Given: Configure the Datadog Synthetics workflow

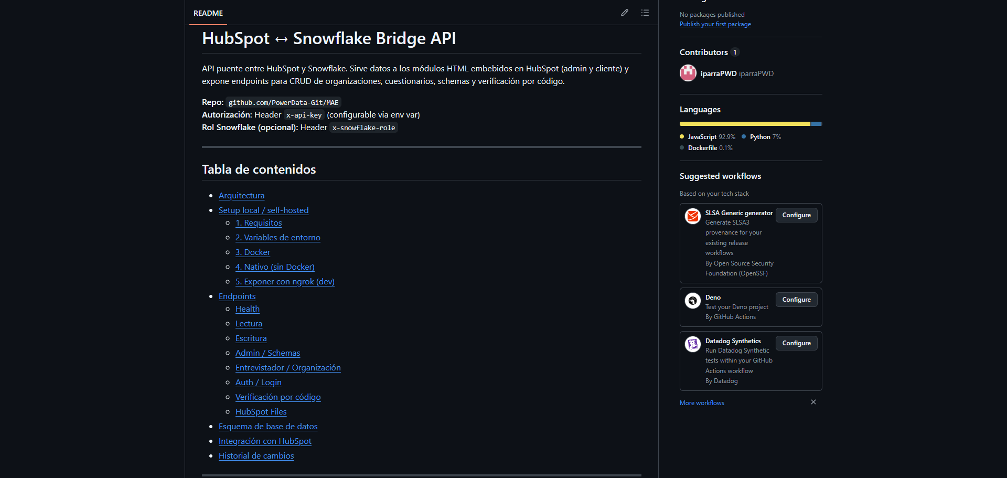Looking at the screenshot, I should click(796, 343).
